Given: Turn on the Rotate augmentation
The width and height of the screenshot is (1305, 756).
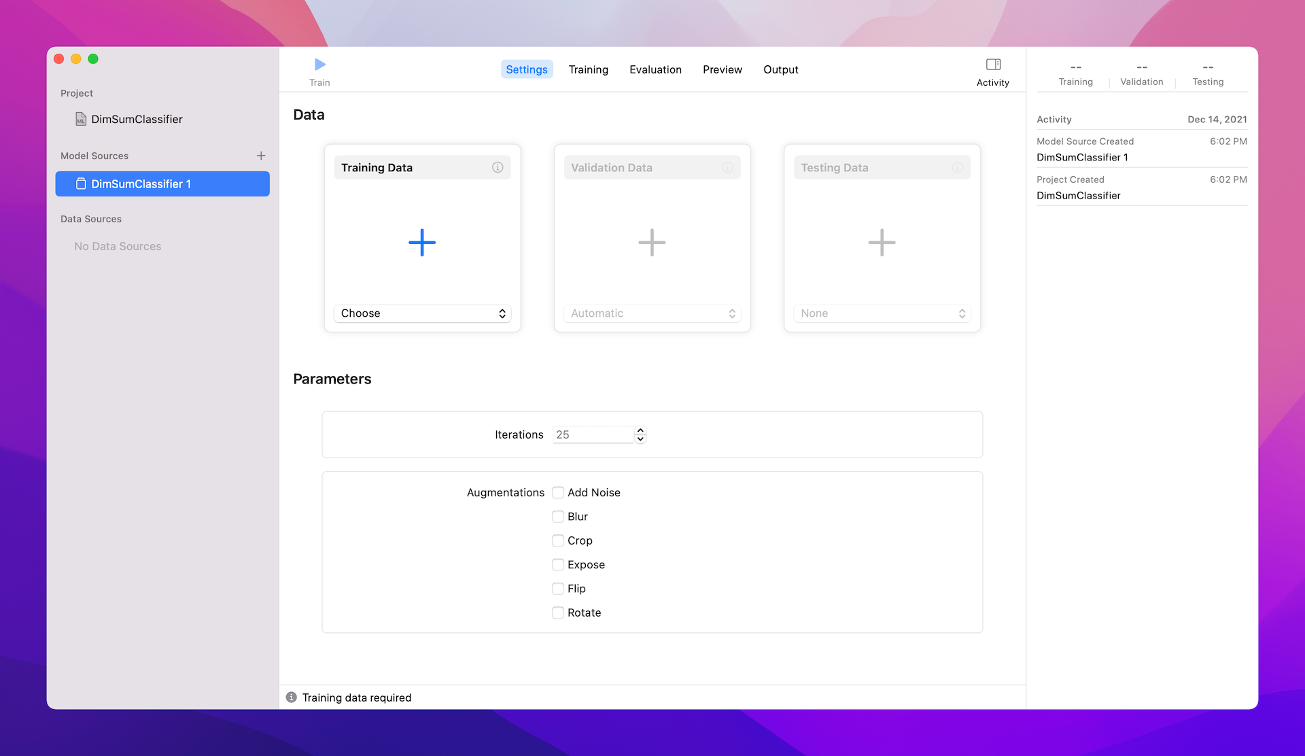Looking at the screenshot, I should [x=558, y=613].
